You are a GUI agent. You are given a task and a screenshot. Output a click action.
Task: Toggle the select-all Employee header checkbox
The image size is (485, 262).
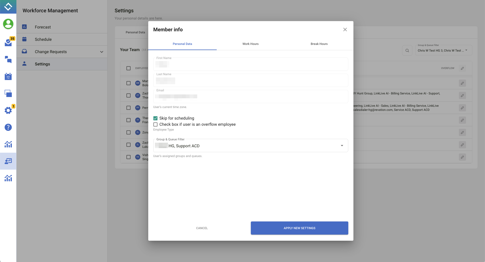coord(128,68)
